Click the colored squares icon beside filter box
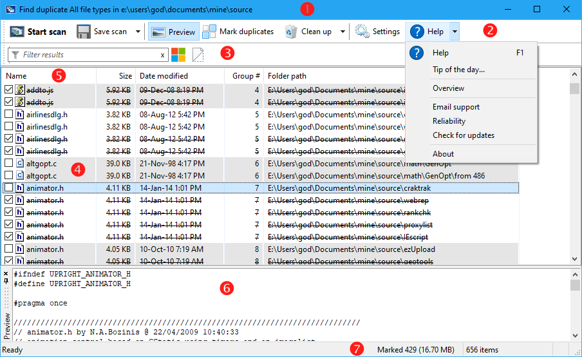The height and width of the screenshot is (357, 582). click(x=178, y=55)
